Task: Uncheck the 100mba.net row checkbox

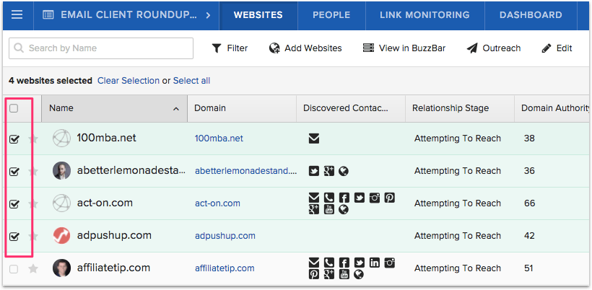Action: pyautogui.click(x=14, y=139)
